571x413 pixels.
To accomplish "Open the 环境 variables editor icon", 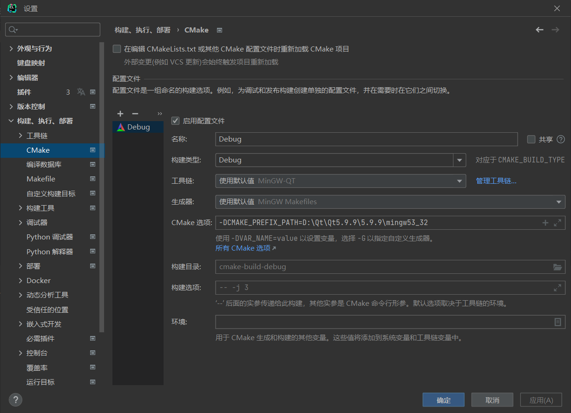I will click(558, 322).
